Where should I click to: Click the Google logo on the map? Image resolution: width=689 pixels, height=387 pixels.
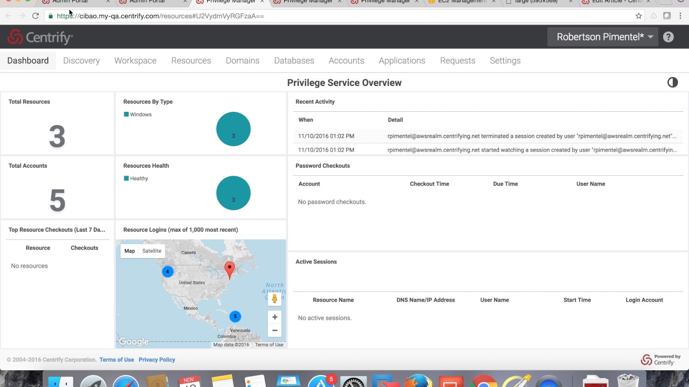133,342
